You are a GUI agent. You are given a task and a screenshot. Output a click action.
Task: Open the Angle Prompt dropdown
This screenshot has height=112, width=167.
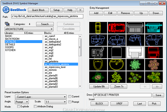point(22,102)
